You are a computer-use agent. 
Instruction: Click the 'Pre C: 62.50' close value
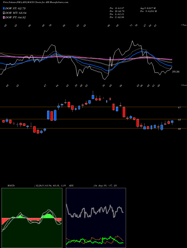[117, 17]
